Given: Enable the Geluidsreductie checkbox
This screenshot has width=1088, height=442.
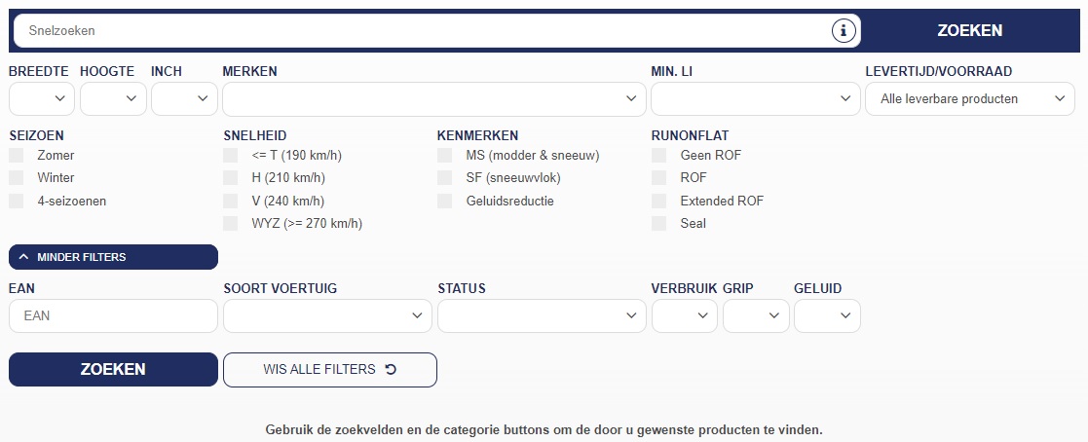Looking at the screenshot, I should [x=445, y=202].
